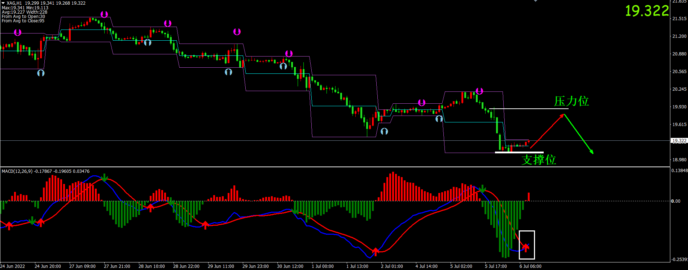This screenshot has width=688, height=270.
Task: Select the red upward projection arrow
Action: point(547,131)
